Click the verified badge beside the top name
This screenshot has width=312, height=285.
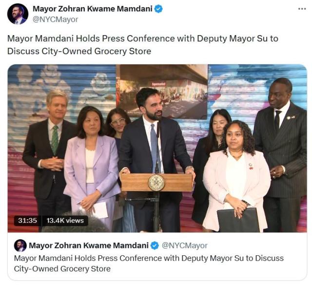[158, 9]
